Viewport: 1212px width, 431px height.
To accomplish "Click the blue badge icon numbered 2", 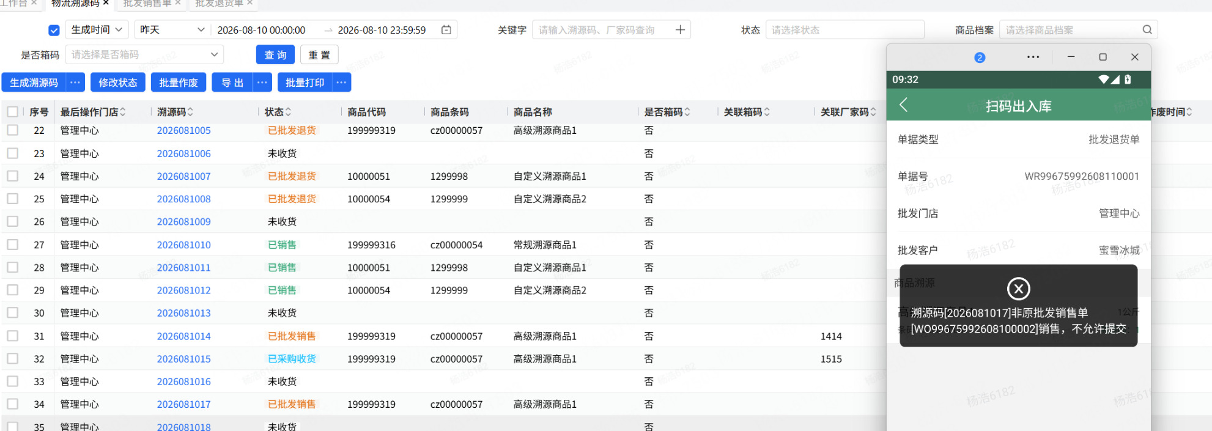I will click(x=980, y=57).
